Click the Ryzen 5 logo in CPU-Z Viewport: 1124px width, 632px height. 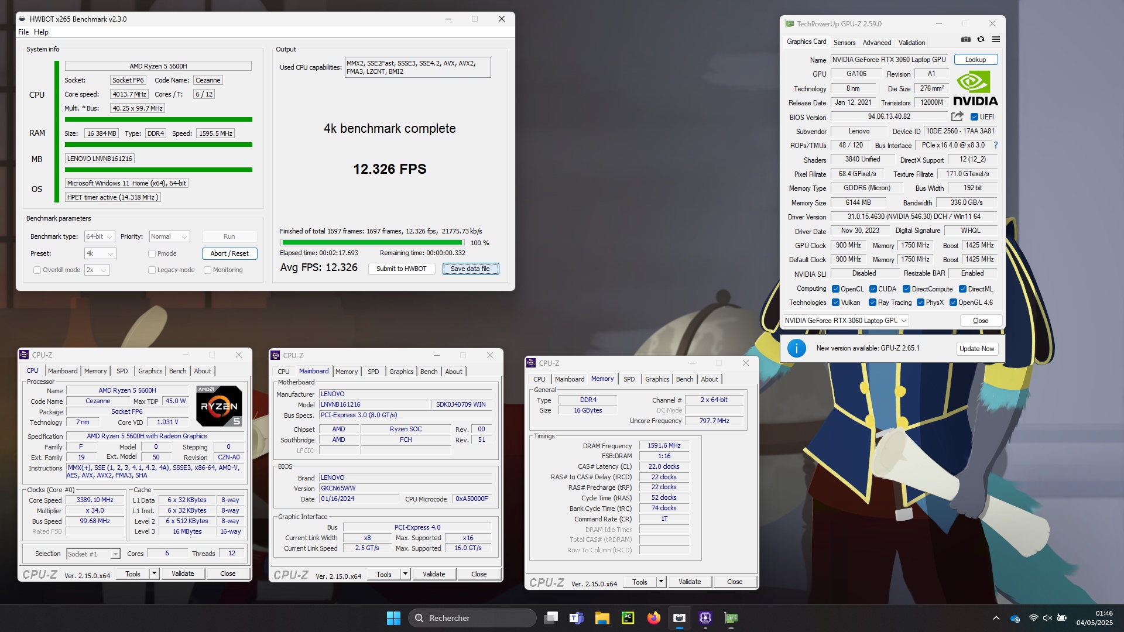click(x=219, y=406)
